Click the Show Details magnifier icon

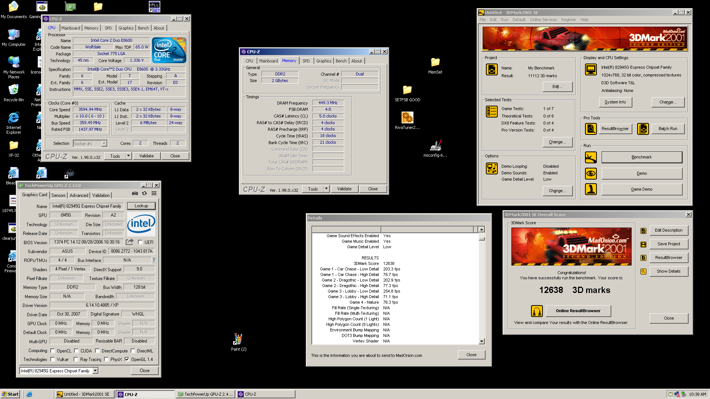[643, 272]
